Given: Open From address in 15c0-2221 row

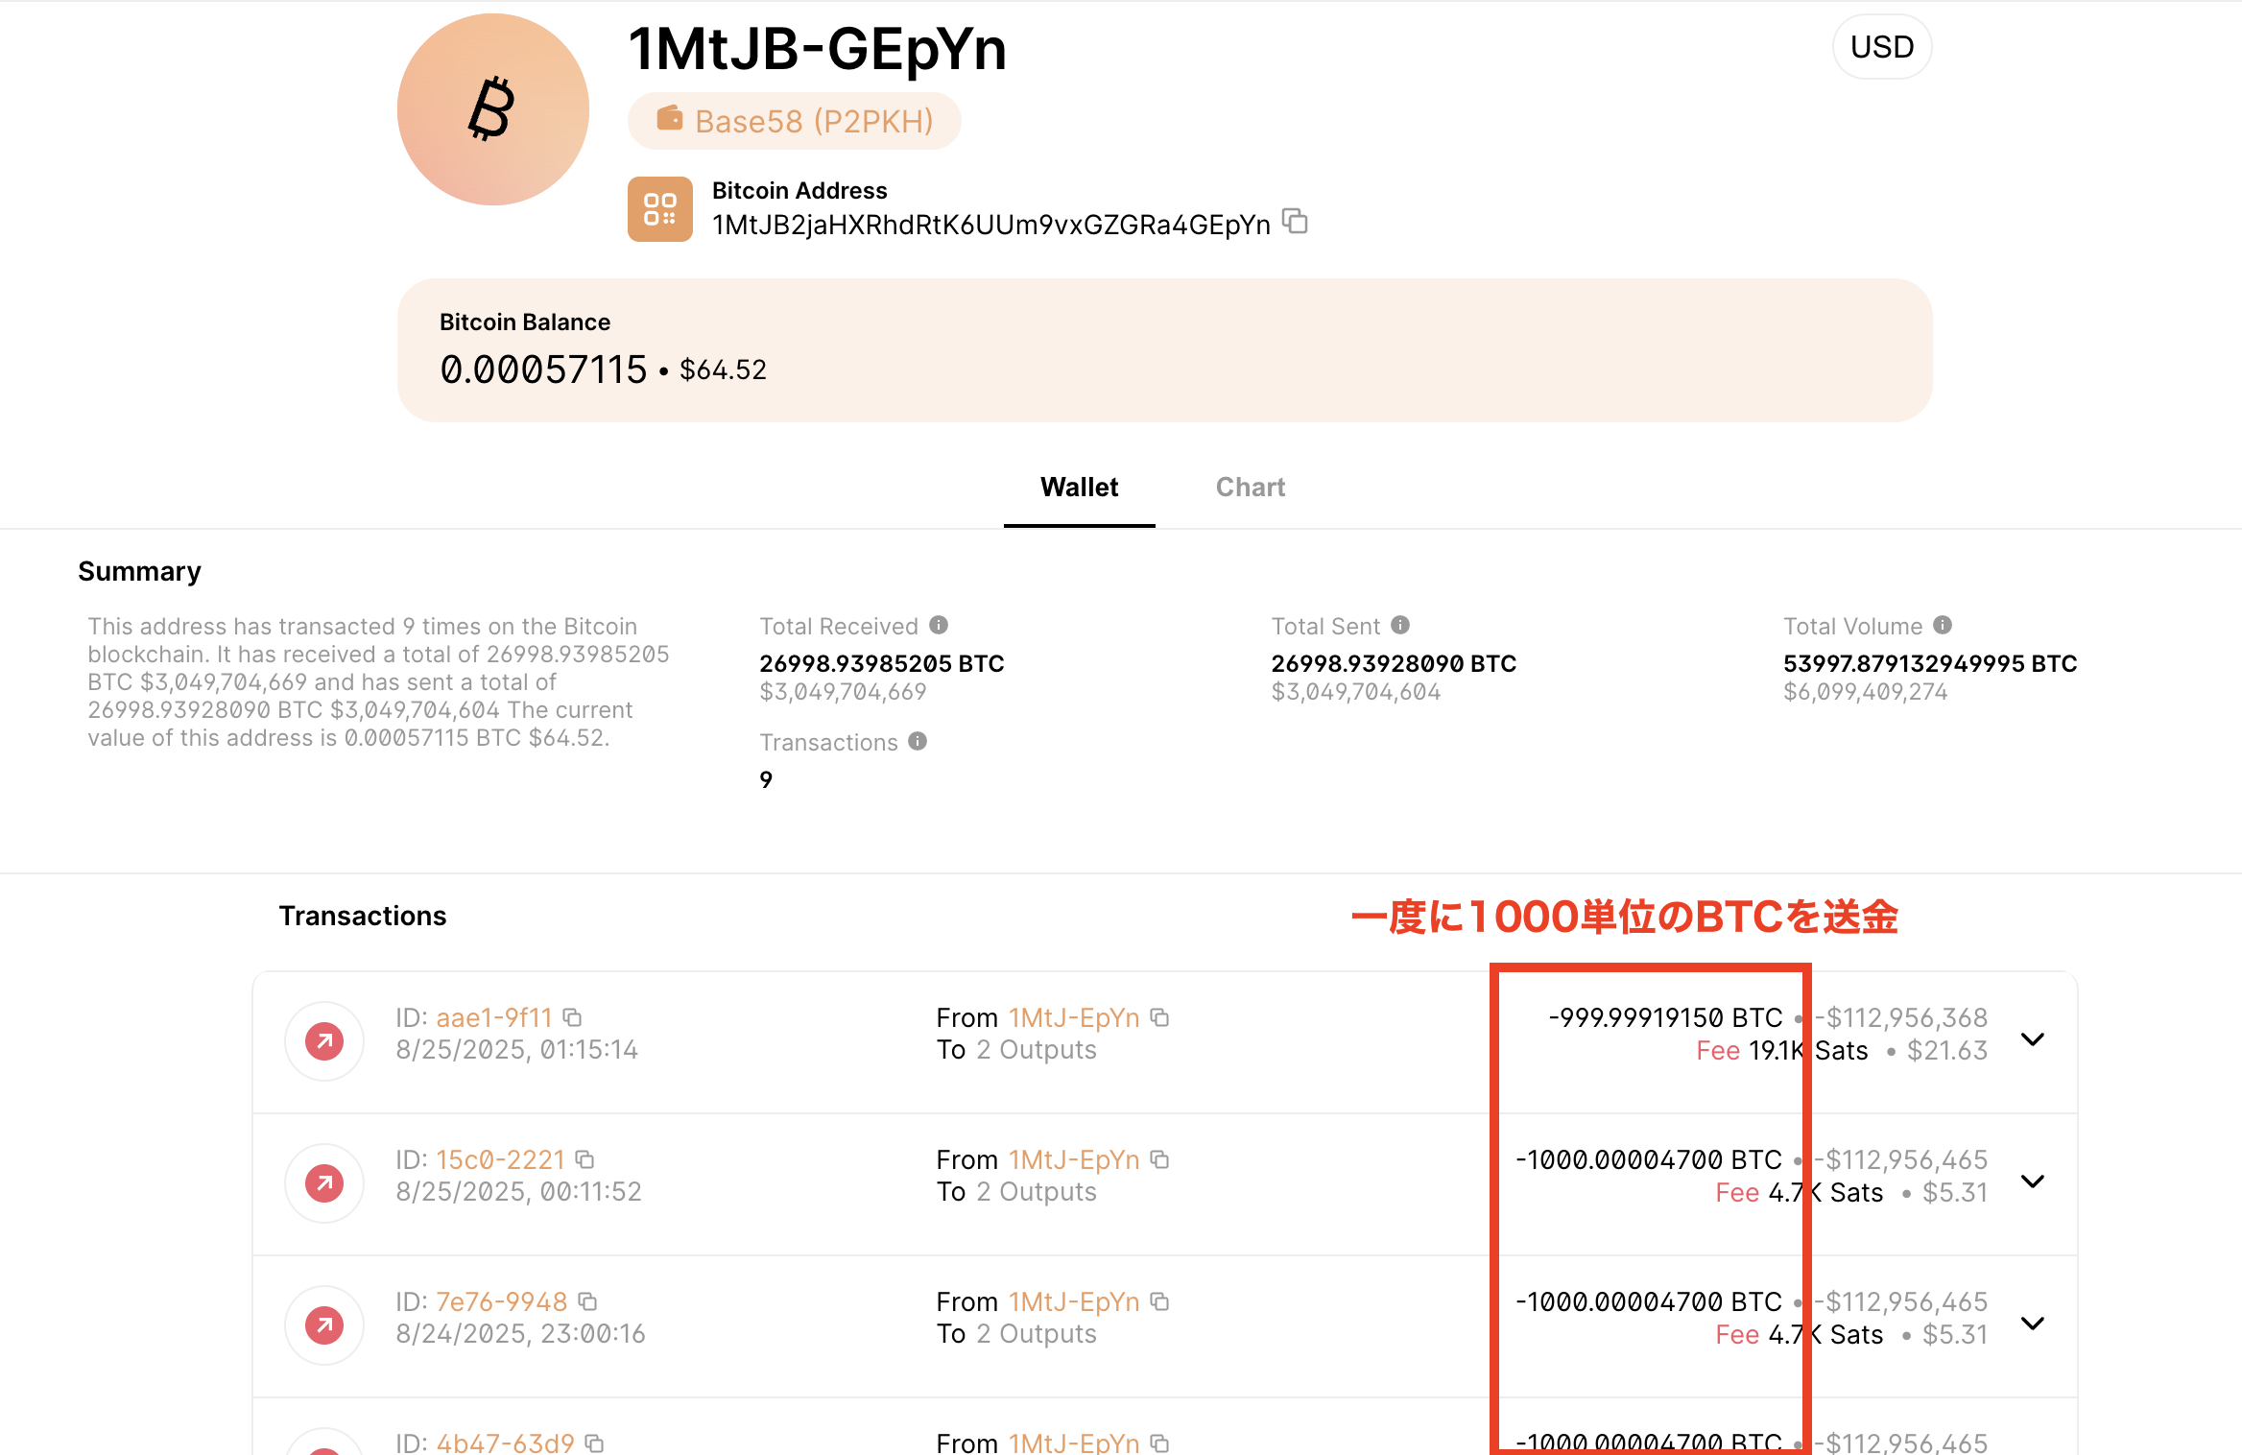Looking at the screenshot, I should 1074,1159.
